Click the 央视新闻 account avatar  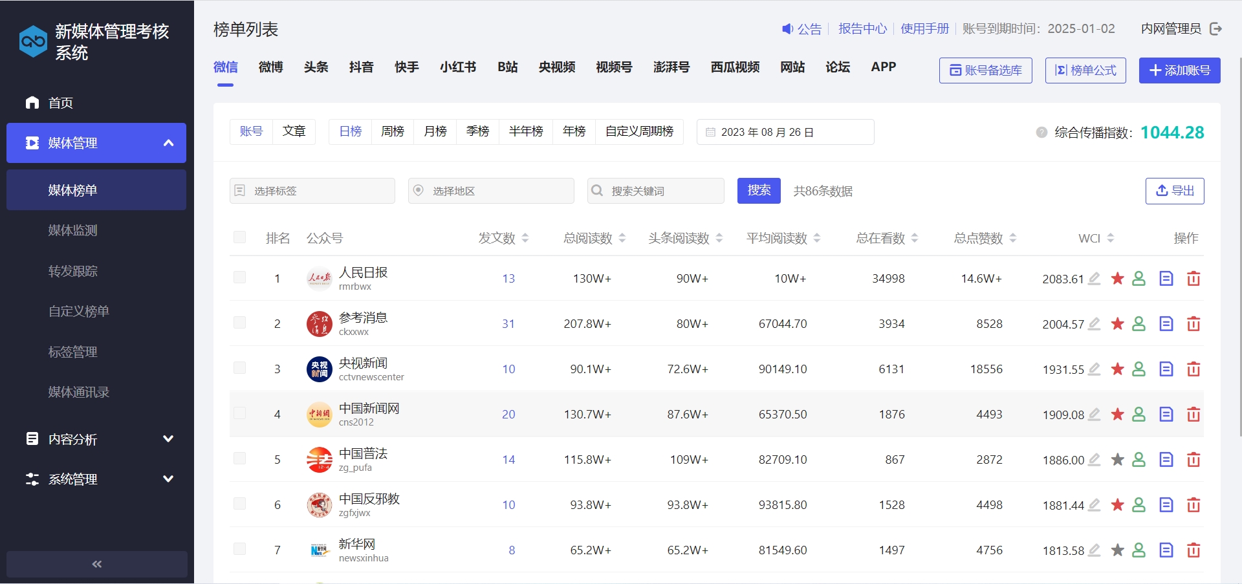319,369
